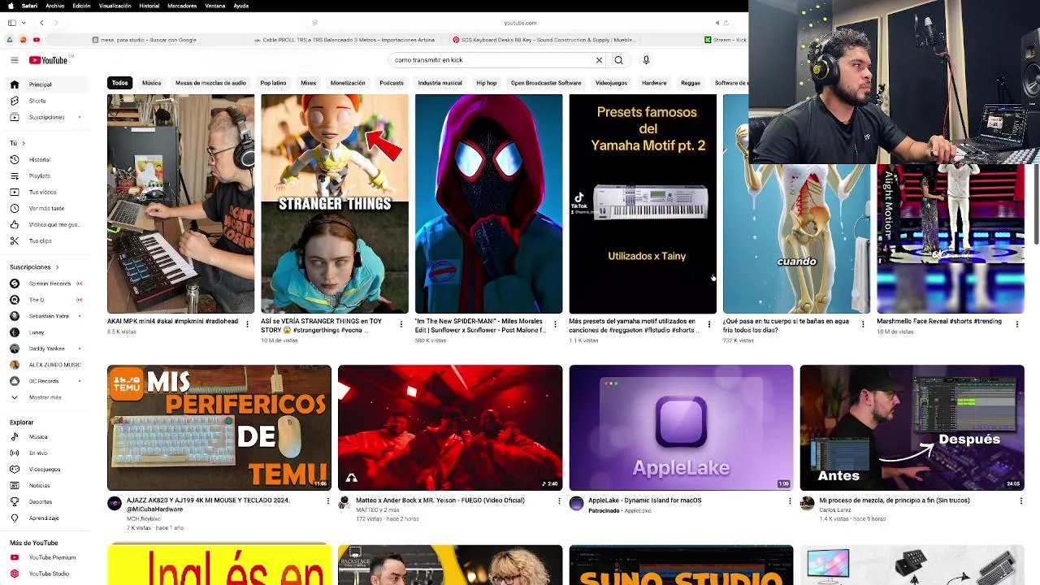Open the Archivo menu in menu bar
This screenshot has height=585, width=1040.
tap(55, 6)
